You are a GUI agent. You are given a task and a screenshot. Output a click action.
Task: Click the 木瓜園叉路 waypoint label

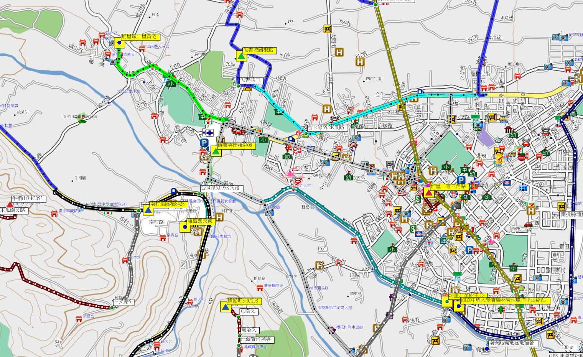coord(13,210)
